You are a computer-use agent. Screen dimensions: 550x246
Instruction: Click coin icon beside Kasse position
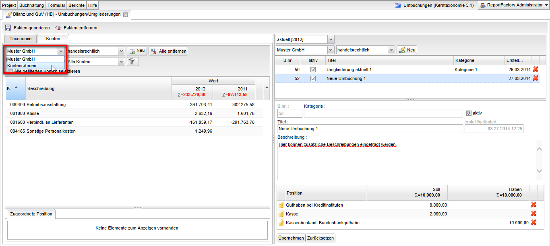click(x=281, y=214)
